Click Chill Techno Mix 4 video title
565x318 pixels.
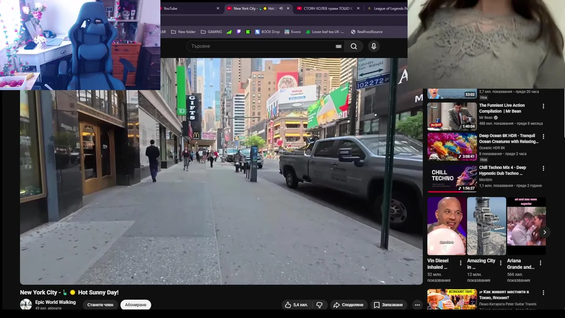click(502, 170)
